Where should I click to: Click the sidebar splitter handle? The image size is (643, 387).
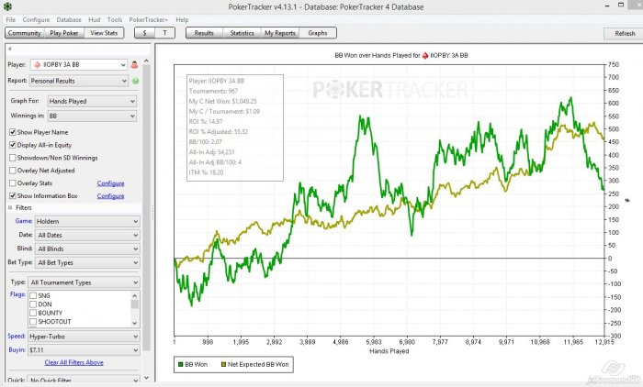point(153,212)
